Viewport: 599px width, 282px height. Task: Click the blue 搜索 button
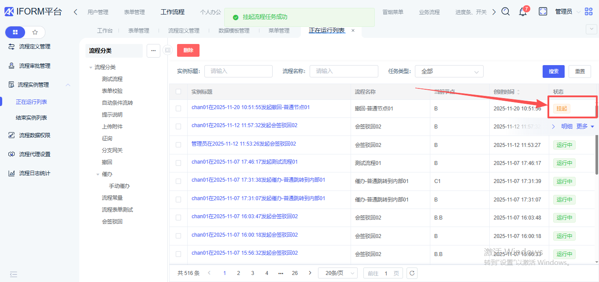(554, 71)
